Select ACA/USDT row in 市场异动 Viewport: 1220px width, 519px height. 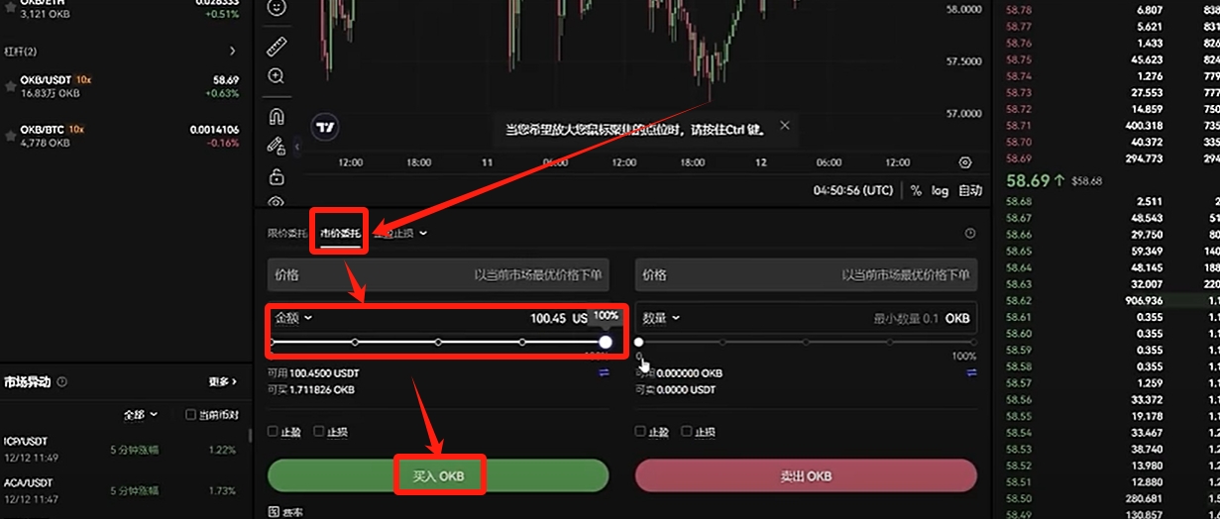coord(123,492)
